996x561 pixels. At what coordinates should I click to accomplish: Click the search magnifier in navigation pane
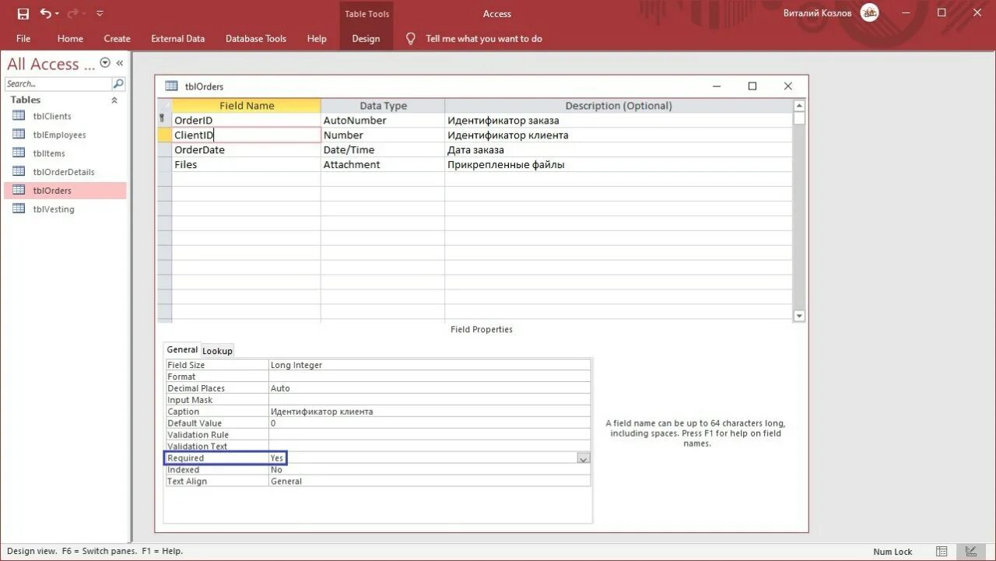tap(117, 83)
